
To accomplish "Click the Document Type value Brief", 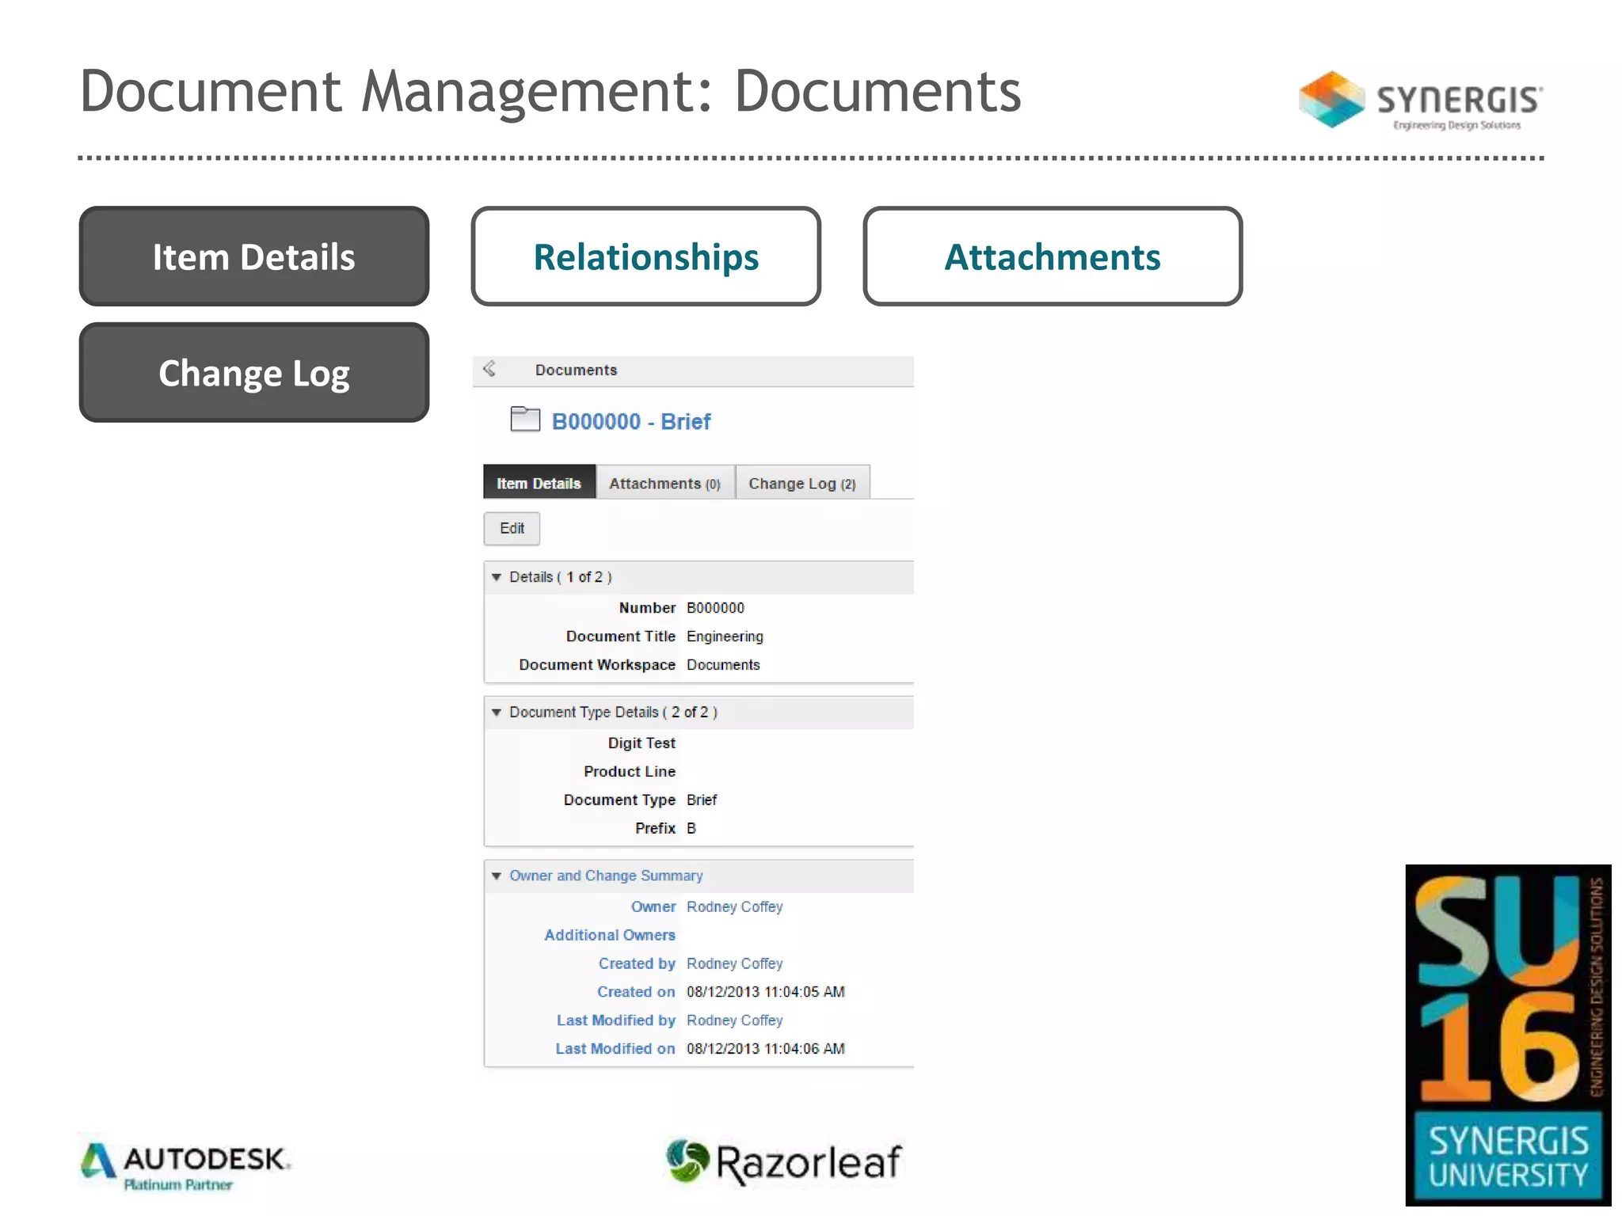I will (702, 800).
